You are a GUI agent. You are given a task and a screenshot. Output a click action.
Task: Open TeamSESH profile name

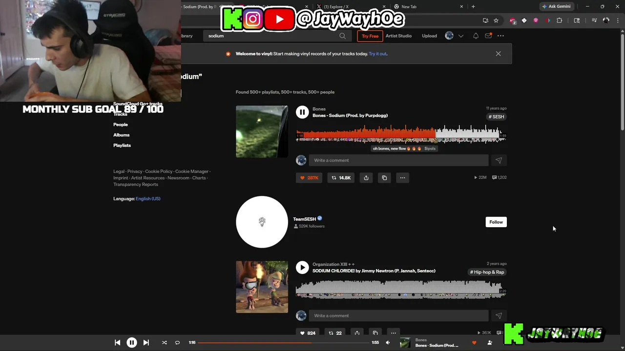pos(304,219)
